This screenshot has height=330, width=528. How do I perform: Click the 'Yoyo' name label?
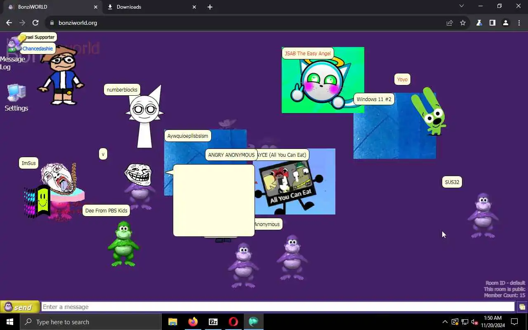pyautogui.click(x=402, y=80)
